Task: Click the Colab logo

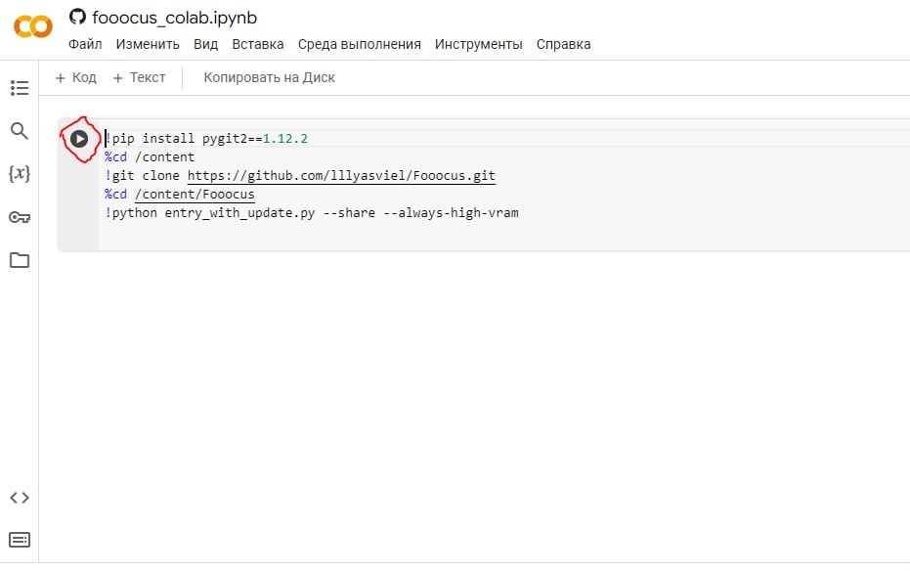Action: point(33,26)
